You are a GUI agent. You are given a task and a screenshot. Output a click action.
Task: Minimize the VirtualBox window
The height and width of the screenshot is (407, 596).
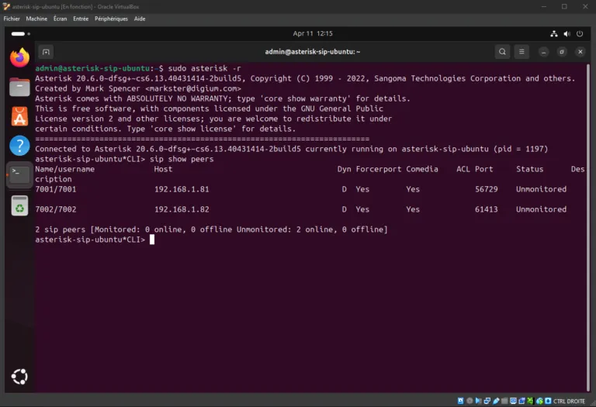pyautogui.click(x=544, y=6)
